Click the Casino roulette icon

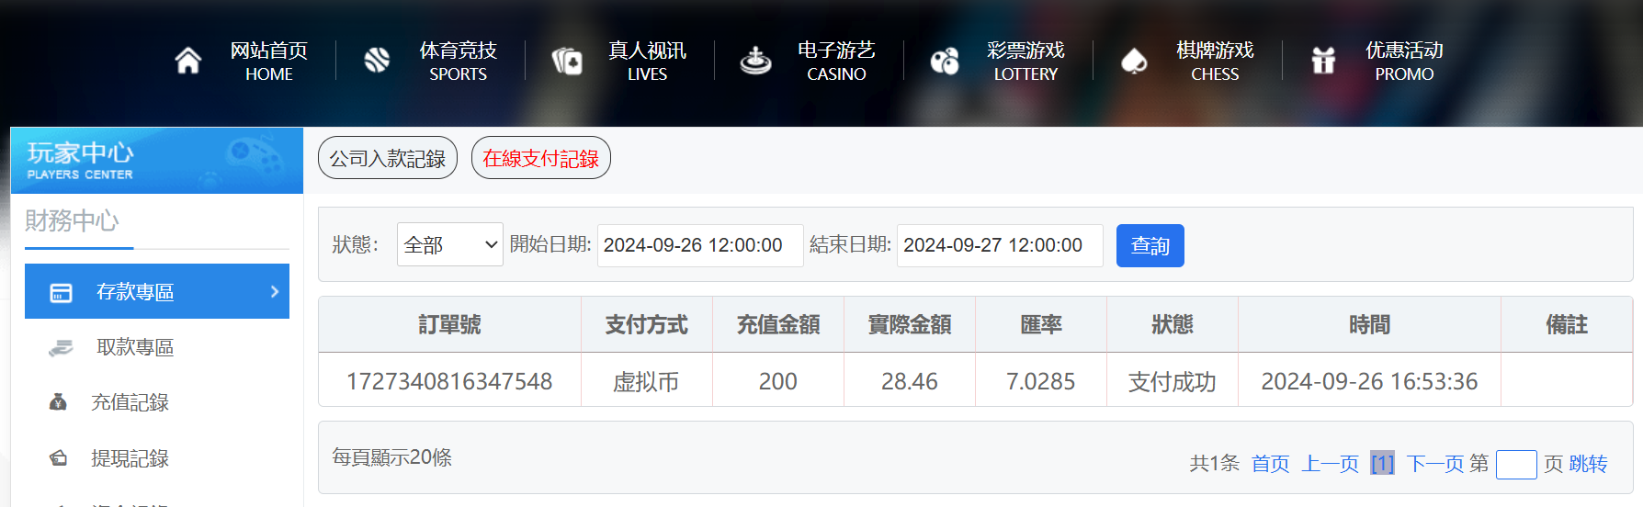click(755, 62)
